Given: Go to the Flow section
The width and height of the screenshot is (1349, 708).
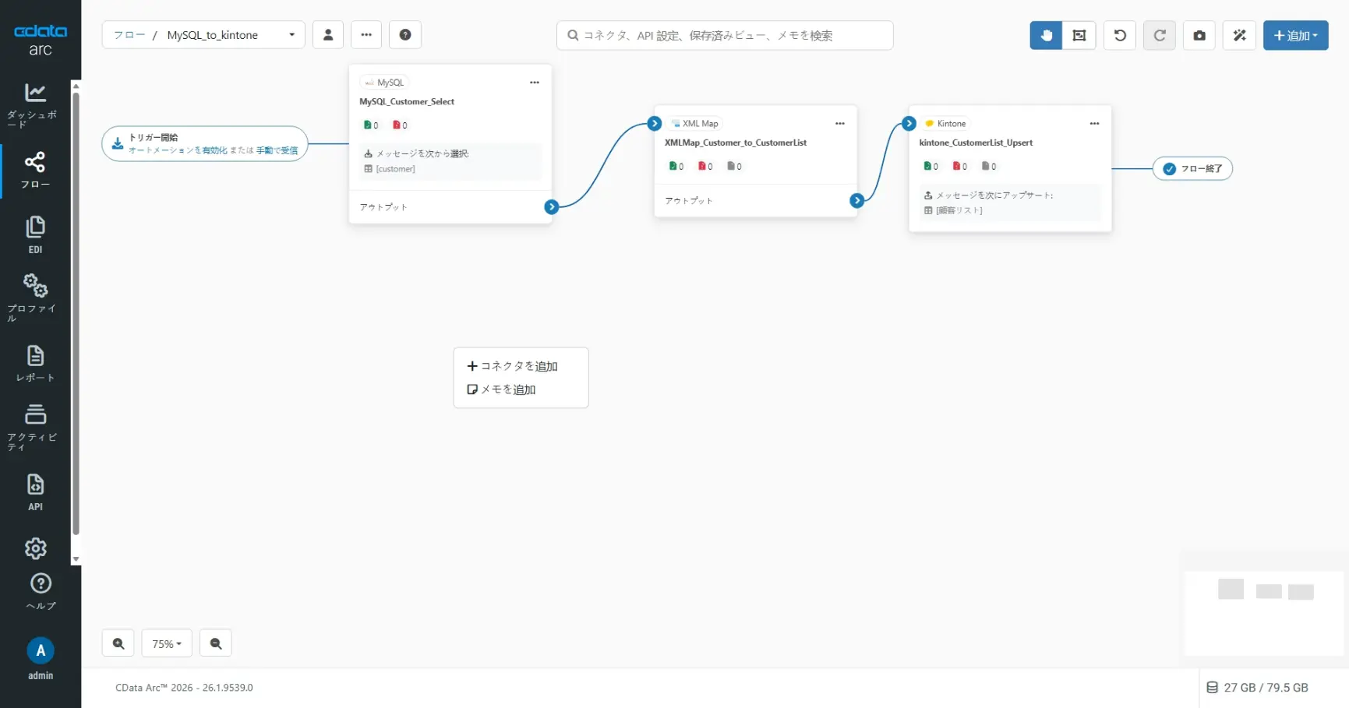Looking at the screenshot, I should click(35, 171).
